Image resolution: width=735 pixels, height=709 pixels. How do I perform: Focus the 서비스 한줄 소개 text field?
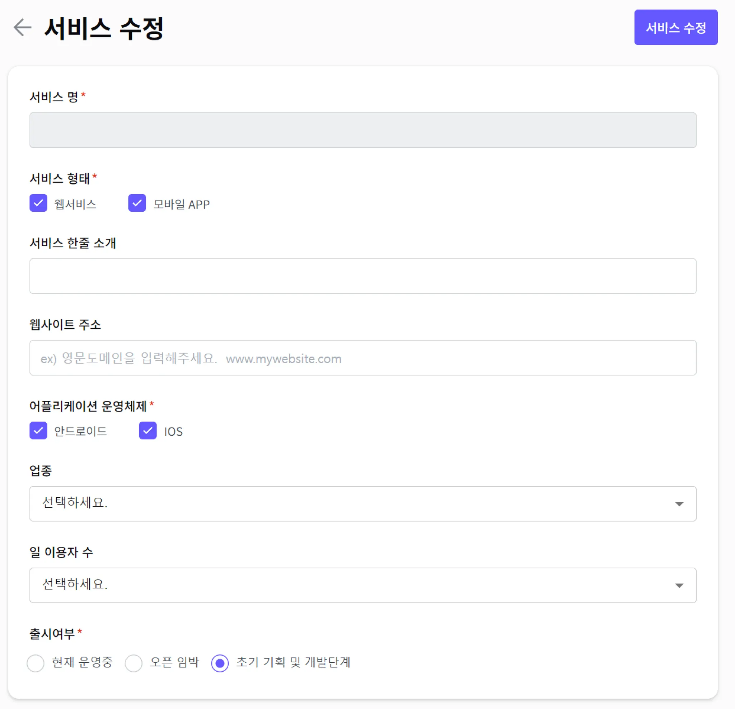point(362,276)
